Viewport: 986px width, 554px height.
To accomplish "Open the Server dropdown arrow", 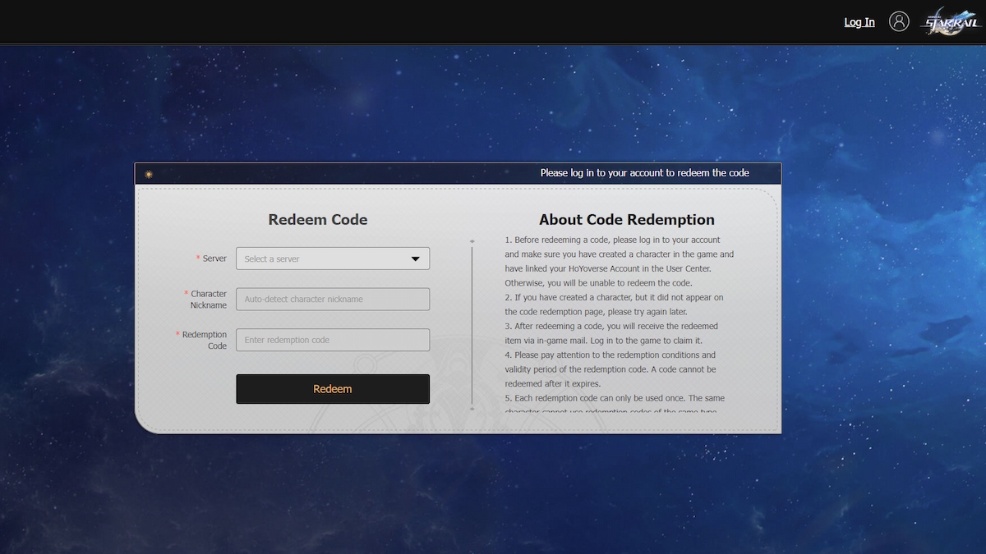I will click(x=416, y=259).
